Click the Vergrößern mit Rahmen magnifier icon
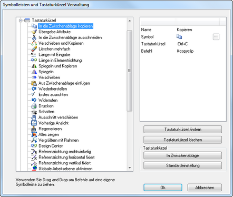Screen dimensions: 233x197 [34, 140]
